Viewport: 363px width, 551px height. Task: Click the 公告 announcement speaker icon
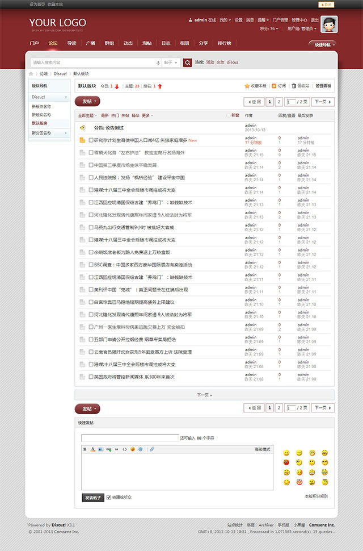(x=82, y=128)
